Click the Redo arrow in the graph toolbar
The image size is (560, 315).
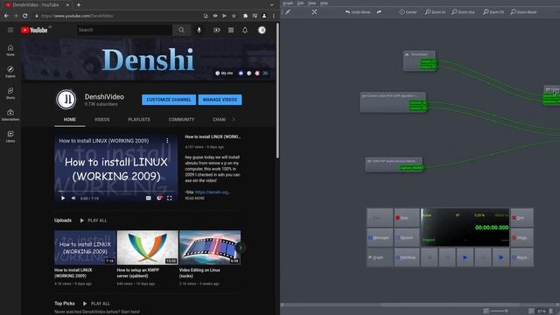click(379, 11)
